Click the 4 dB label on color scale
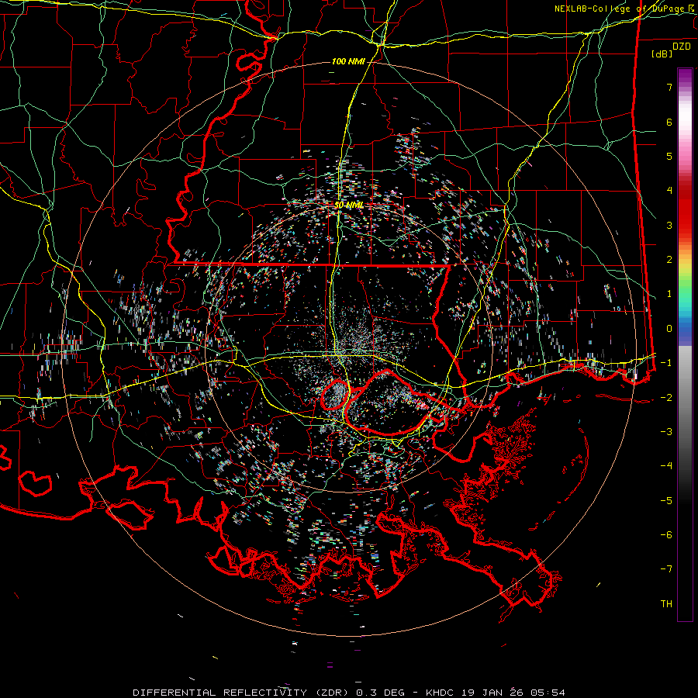Image resolution: width=698 pixels, height=698 pixels. click(669, 191)
